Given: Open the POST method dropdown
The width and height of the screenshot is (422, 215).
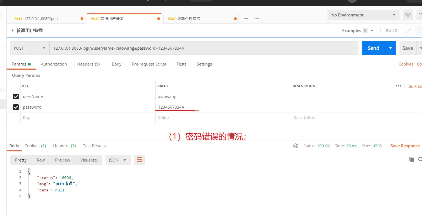Looking at the screenshot, I should [30, 48].
